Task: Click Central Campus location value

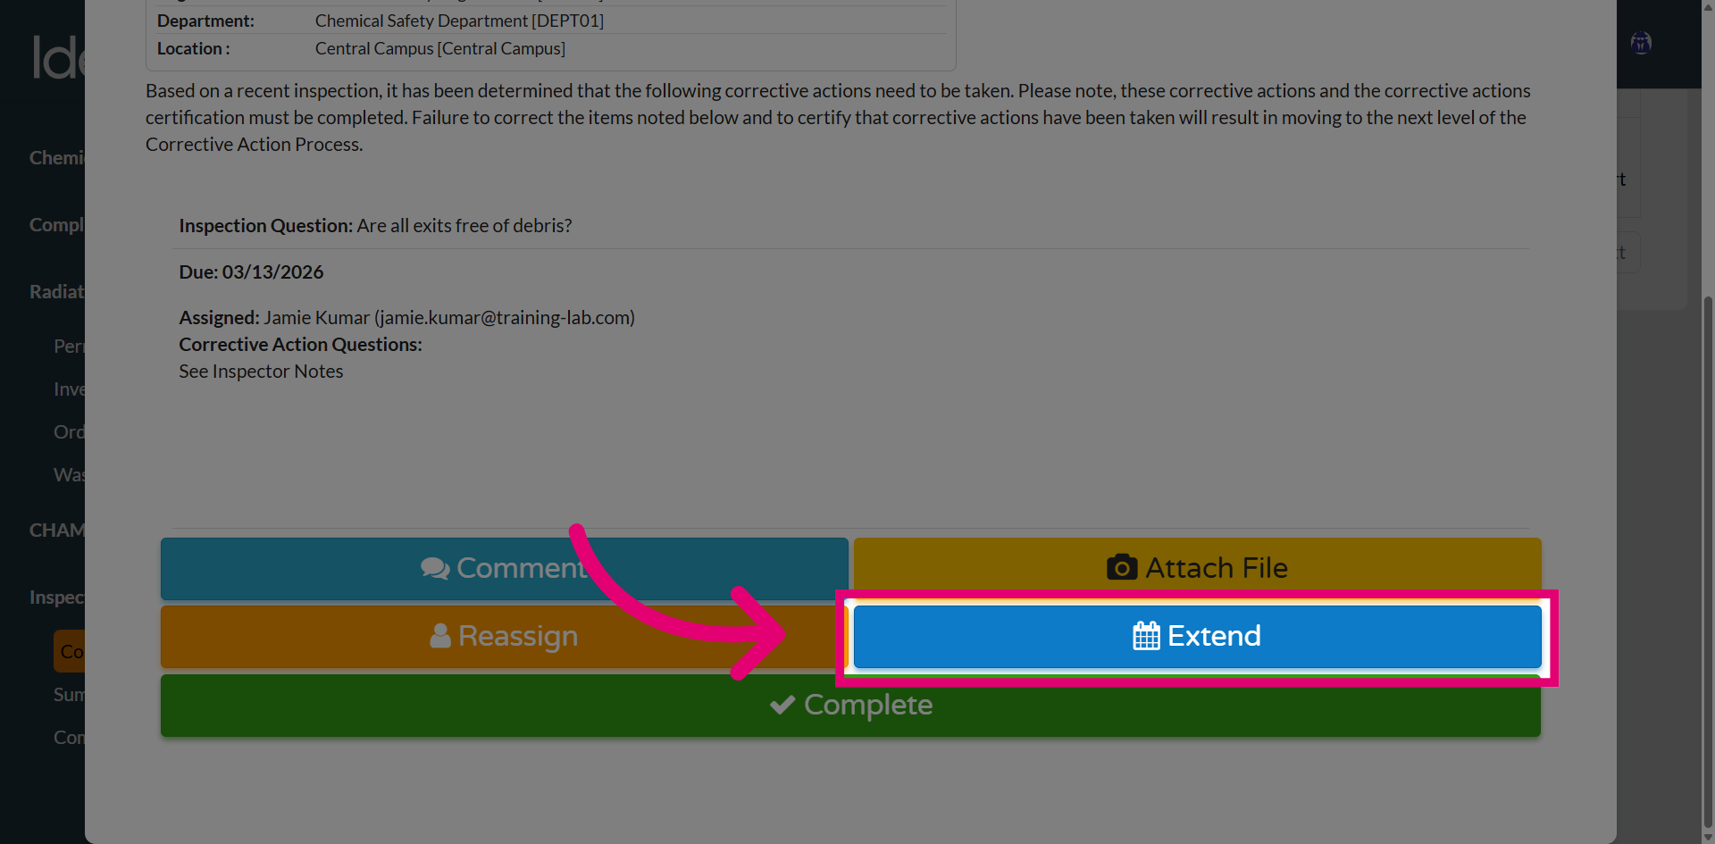Action: [x=440, y=49]
